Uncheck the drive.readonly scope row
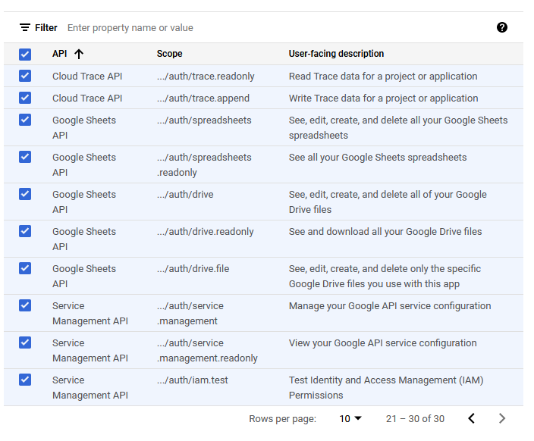Screen dimensions: 534x441 (25, 231)
